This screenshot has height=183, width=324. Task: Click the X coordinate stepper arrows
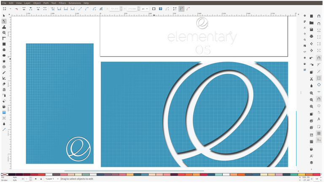pyautogui.click(x=121, y=9)
